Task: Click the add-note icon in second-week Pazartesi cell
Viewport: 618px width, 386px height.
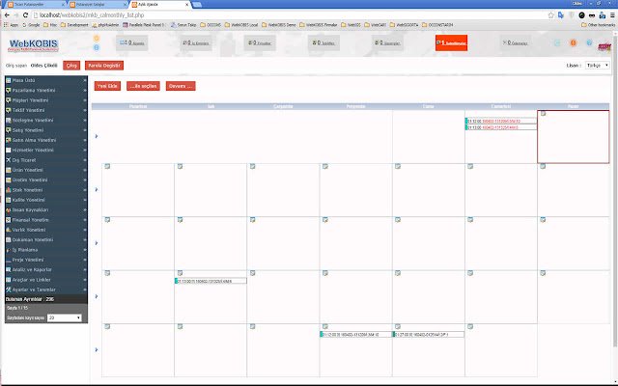Action: point(107,166)
